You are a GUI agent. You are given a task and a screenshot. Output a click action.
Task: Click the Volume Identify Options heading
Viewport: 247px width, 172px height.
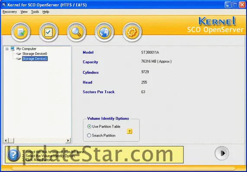(108, 118)
